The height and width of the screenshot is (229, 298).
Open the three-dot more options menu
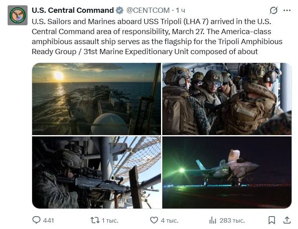tap(287, 10)
